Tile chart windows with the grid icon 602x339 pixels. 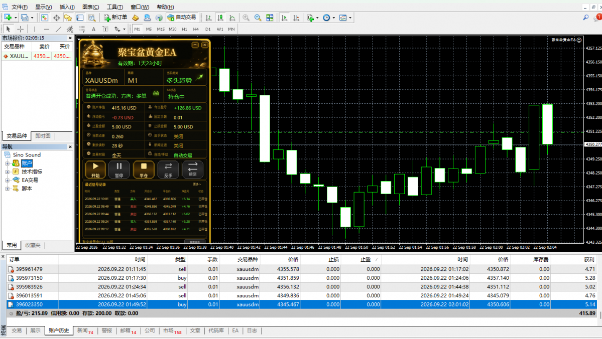point(270,18)
